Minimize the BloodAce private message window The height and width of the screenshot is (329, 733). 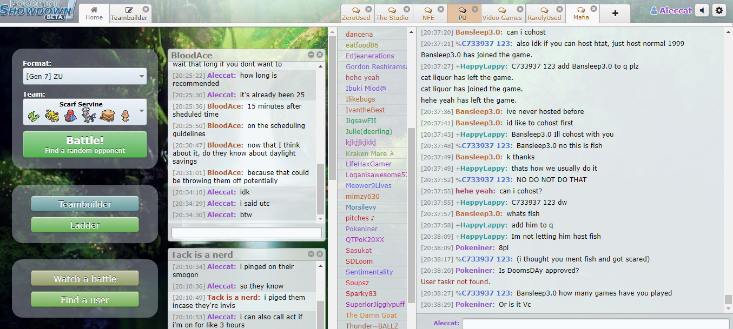(311, 55)
